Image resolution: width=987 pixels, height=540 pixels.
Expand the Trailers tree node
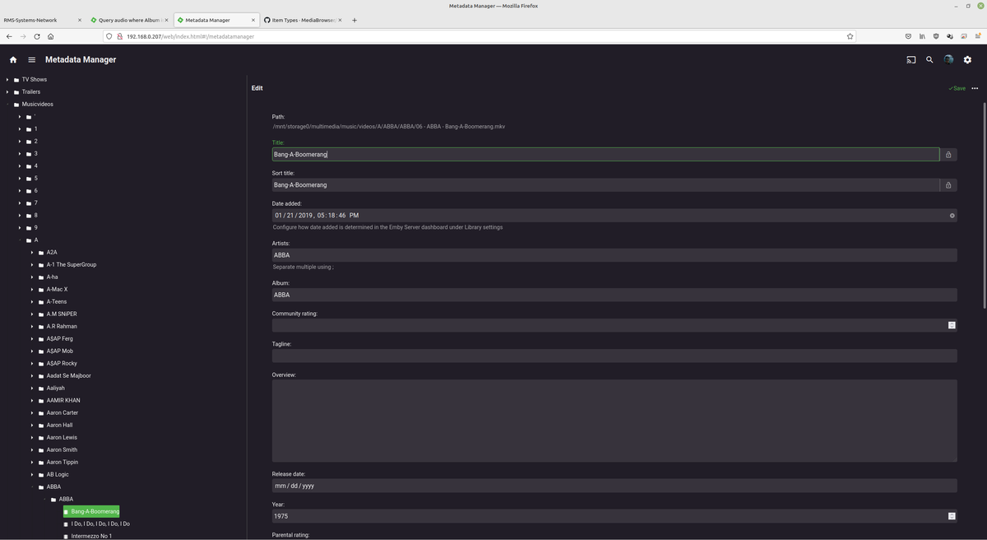click(x=7, y=92)
